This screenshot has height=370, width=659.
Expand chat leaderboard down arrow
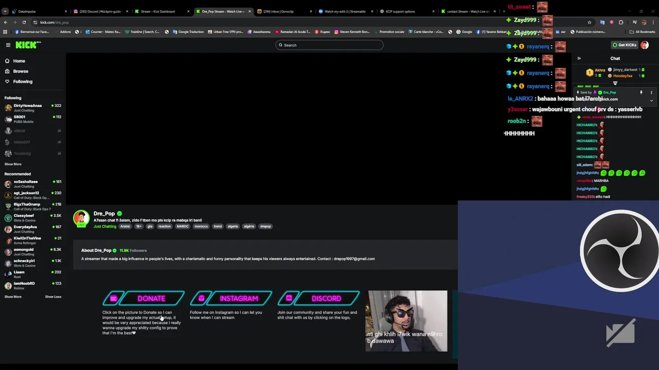click(615, 83)
